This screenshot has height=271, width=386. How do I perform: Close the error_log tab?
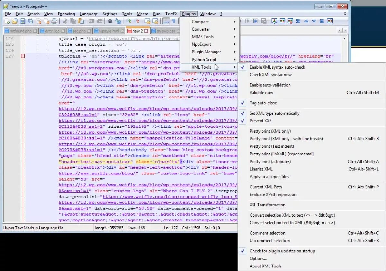click(x=62, y=31)
